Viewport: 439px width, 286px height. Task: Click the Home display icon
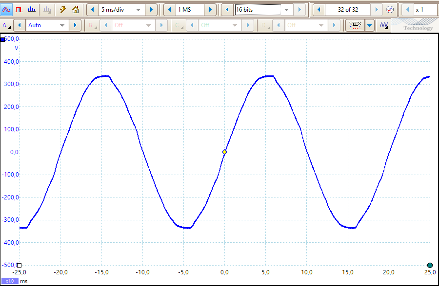click(75, 9)
